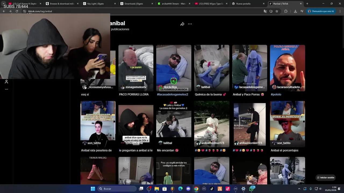The height and width of the screenshot is (193, 344).
Task: Open the Anibal el porcentajes video thumbnail
Action: tap(288, 124)
